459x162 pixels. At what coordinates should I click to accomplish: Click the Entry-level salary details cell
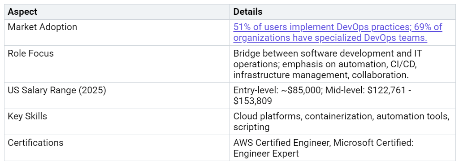(x=342, y=96)
